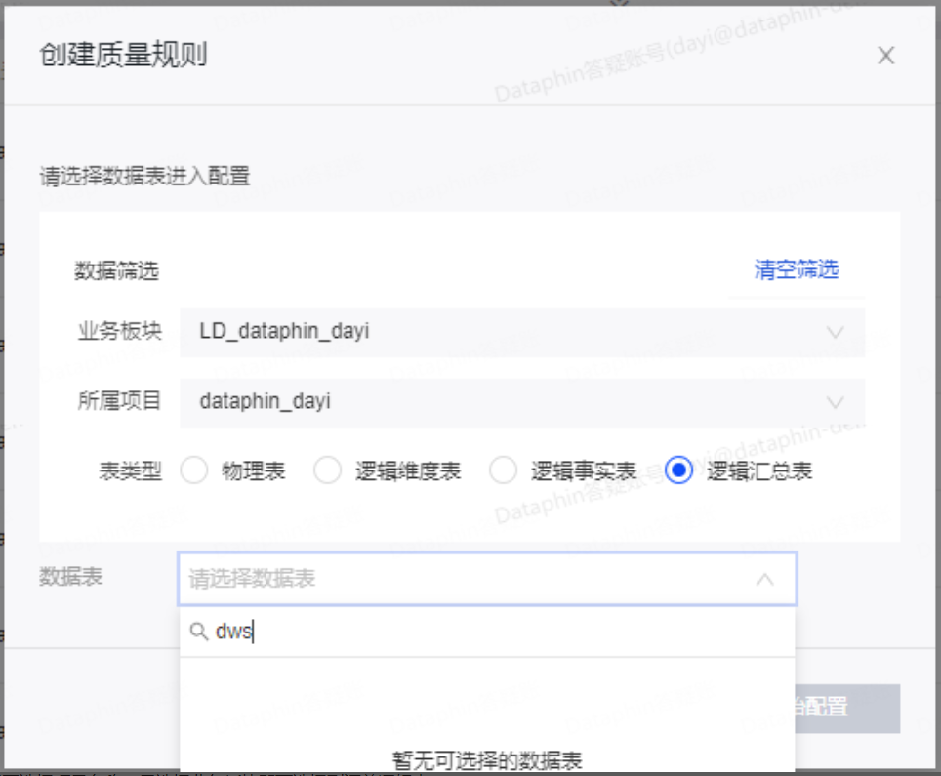Pick the 逻辑事实表 radio option

click(x=503, y=471)
